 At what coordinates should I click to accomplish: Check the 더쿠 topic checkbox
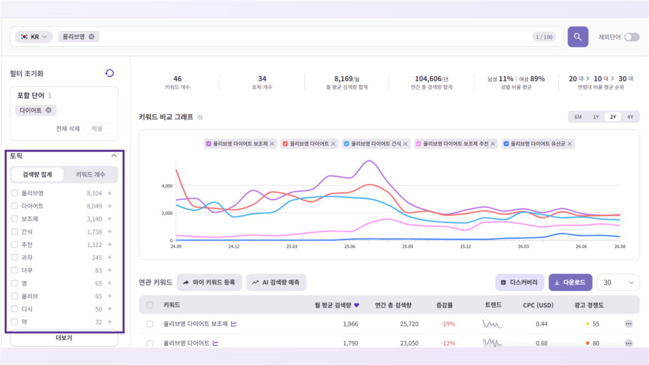[x=15, y=270]
